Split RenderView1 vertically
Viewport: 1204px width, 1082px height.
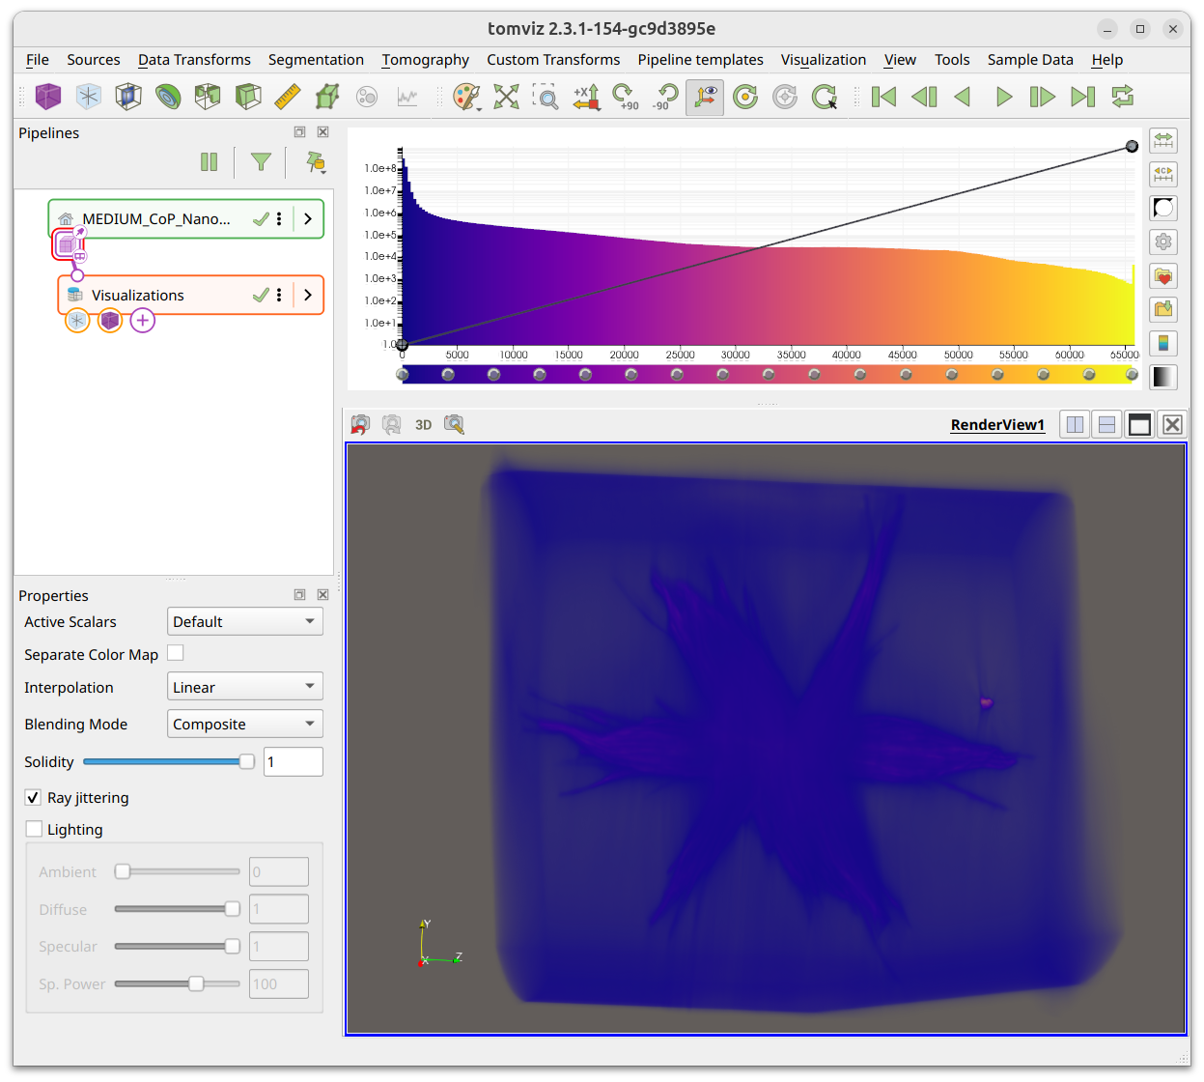(x=1107, y=425)
